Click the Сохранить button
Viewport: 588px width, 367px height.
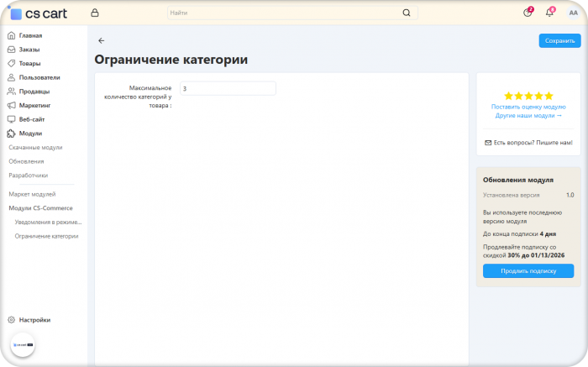pos(560,40)
